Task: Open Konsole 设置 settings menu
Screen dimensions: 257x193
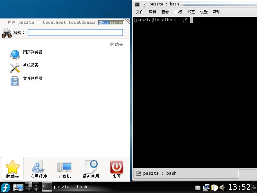Action: click(x=204, y=12)
